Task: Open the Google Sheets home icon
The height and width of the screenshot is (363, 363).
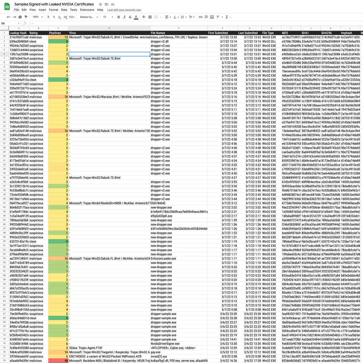Action: pyautogui.click(x=7, y=6)
